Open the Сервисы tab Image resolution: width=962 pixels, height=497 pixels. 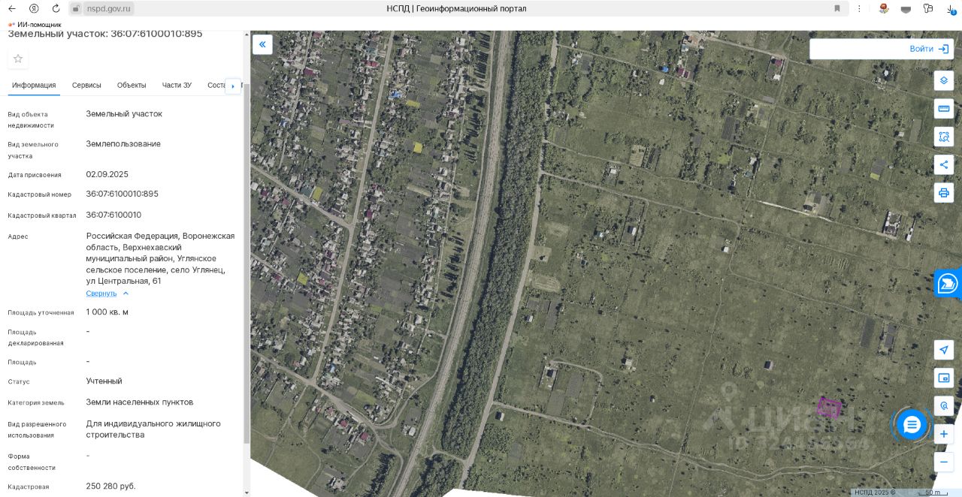[x=86, y=85]
